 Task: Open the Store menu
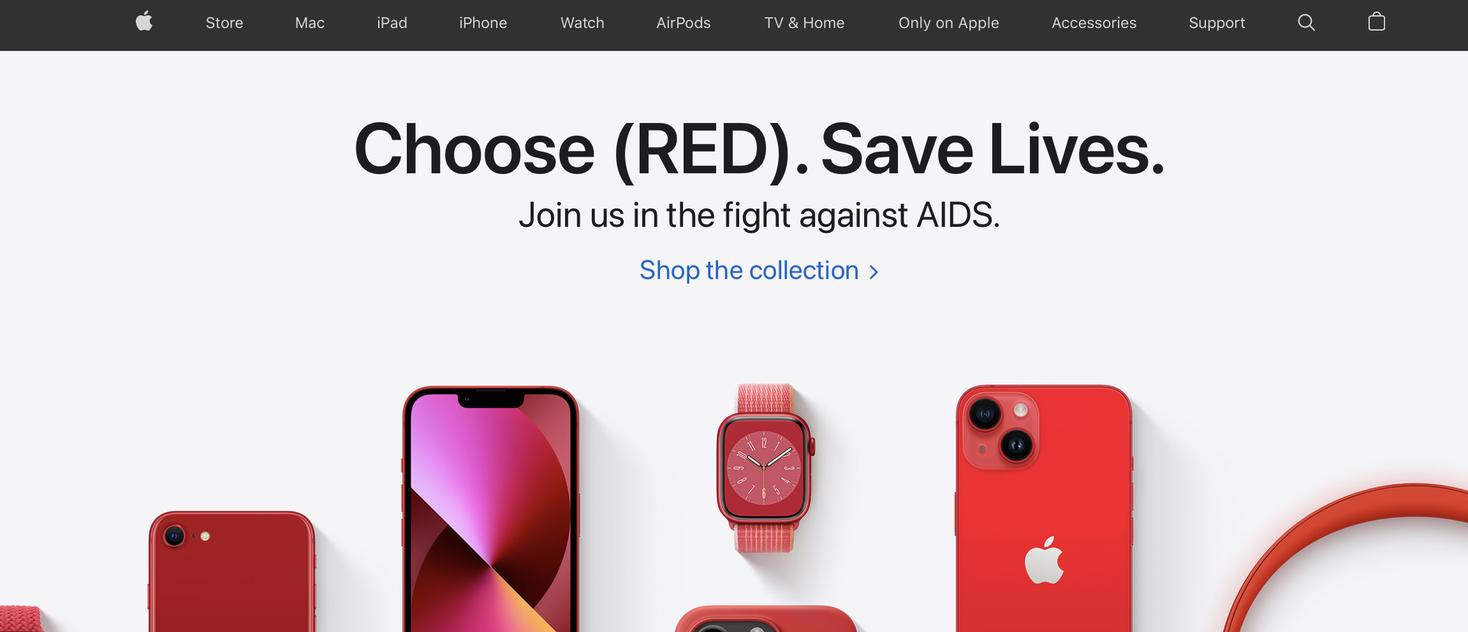224,23
